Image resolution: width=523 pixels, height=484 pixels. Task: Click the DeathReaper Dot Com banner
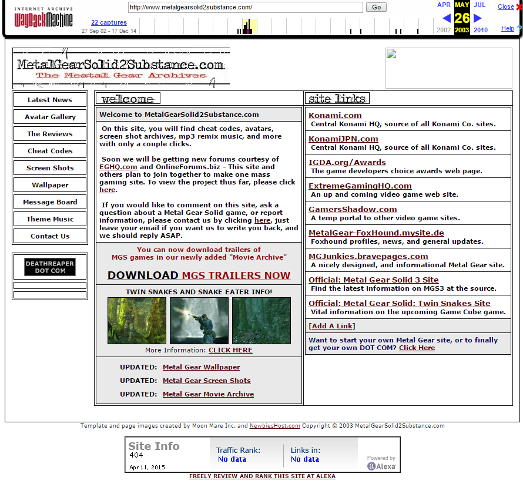coord(50,267)
